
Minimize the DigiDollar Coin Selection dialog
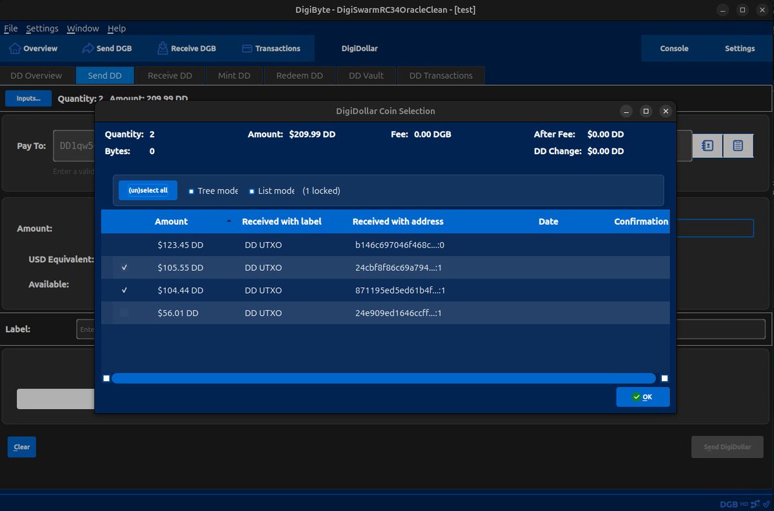tap(626, 111)
